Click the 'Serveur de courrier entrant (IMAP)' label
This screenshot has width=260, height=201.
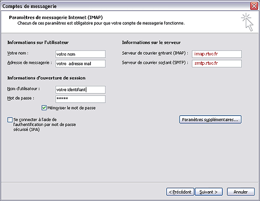154,53
